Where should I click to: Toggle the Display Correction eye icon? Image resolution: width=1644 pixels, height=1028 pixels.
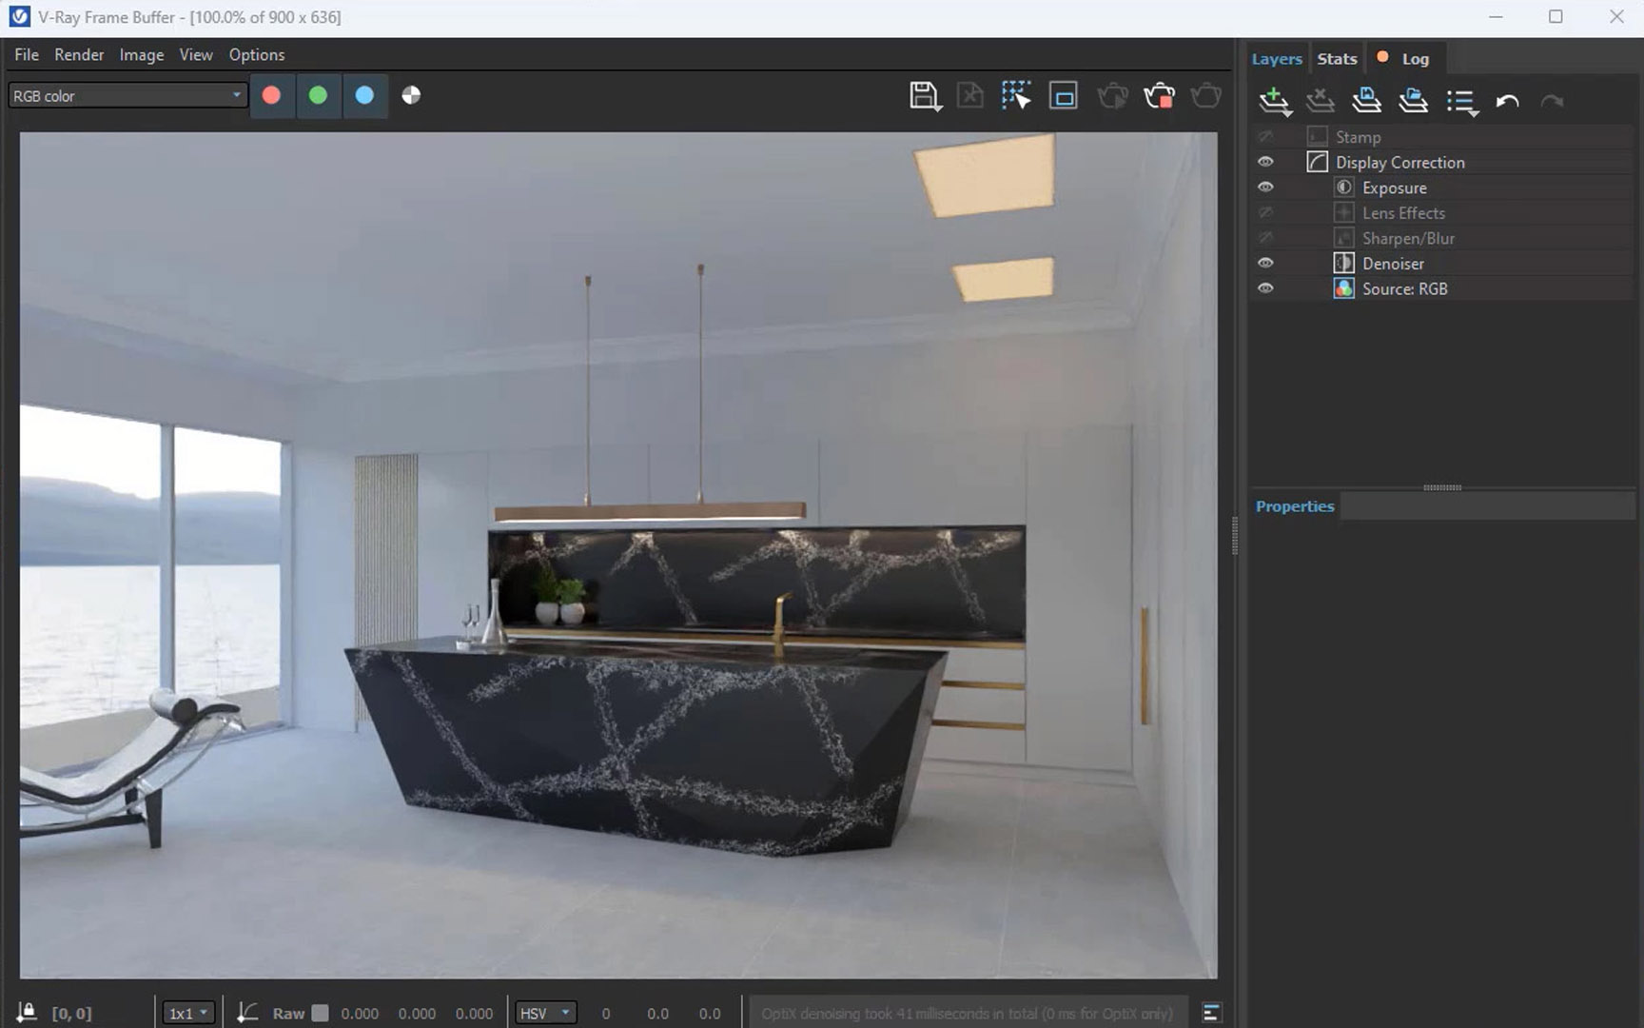coord(1265,162)
